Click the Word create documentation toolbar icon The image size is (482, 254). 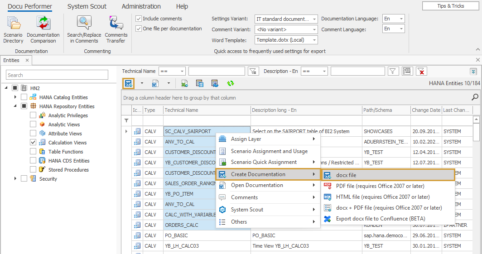[x=129, y=83]
